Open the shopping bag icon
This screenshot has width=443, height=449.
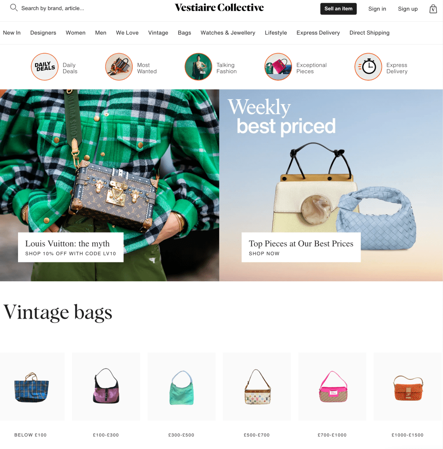[433, 9]
